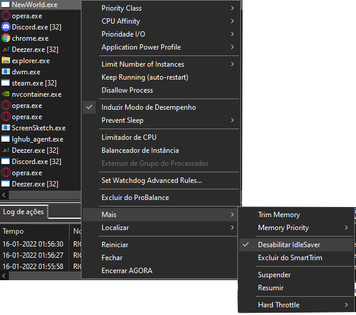Open Limitador de CPU
The width and height of the screenshot is (356, 315).
(x=161, y=137)
